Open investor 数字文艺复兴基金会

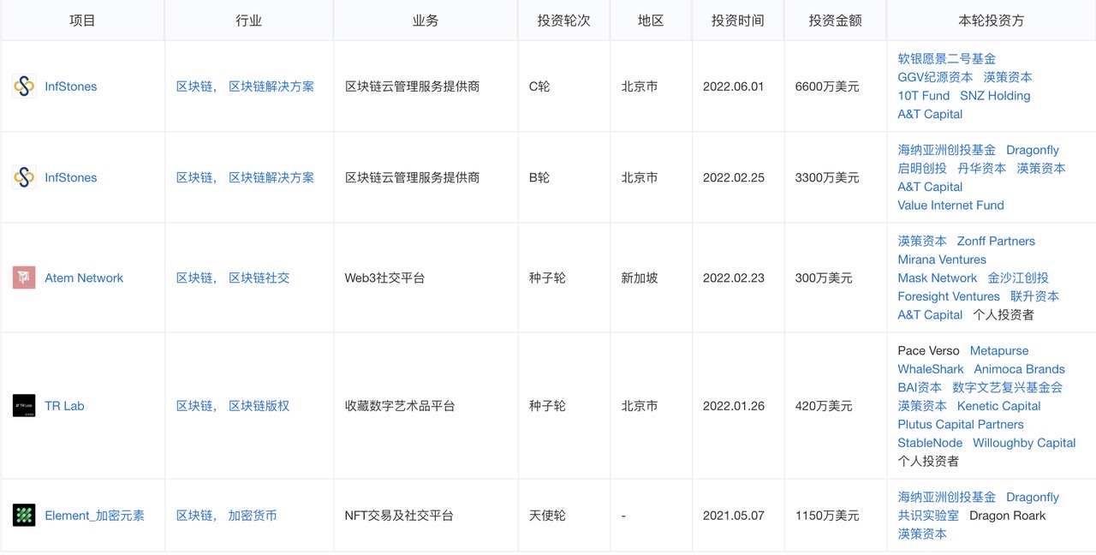pos(1007,388)
